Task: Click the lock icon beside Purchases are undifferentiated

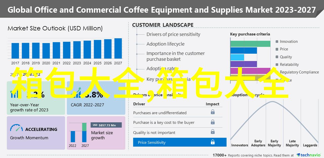Action: coord(213,112)
